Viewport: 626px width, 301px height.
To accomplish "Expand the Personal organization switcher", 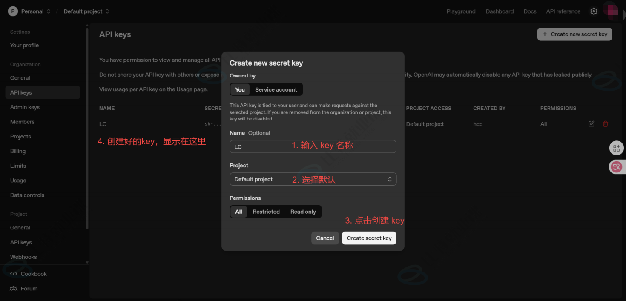I will pyautogui.click(x=48, y=11).
